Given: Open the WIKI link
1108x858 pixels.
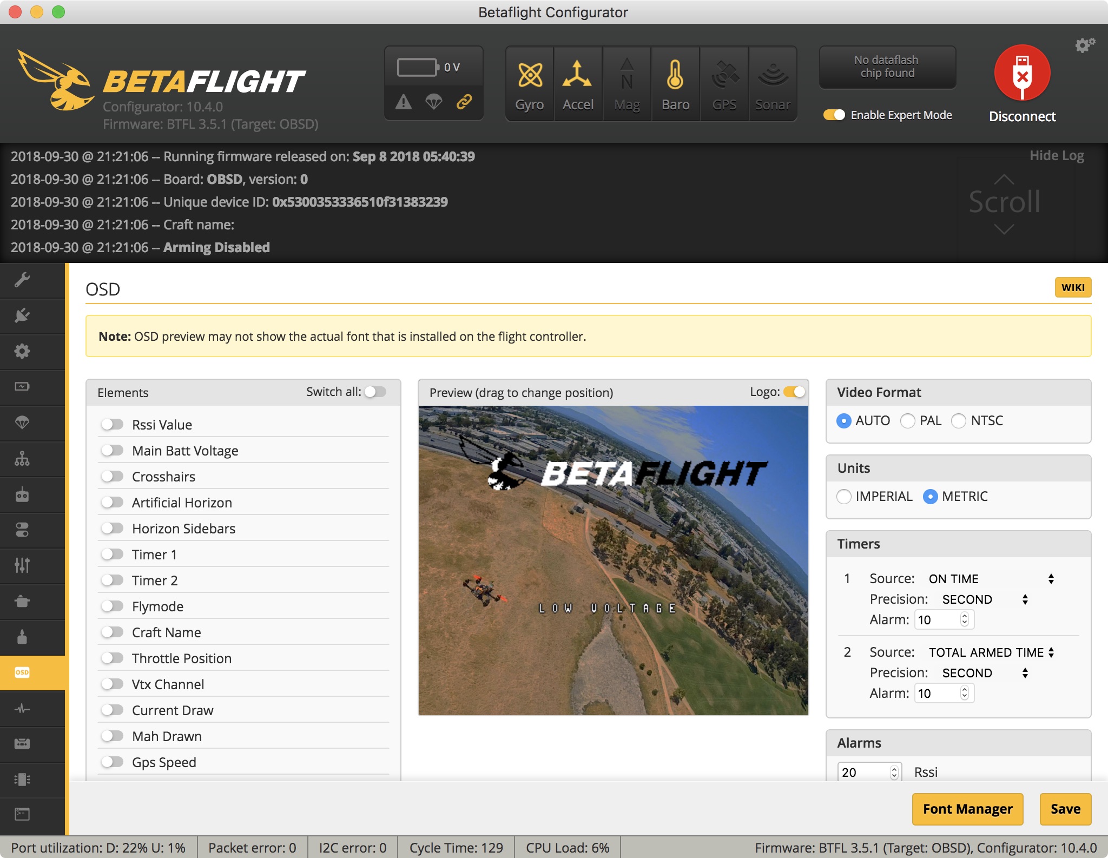Looking at the screenshot, I should click(1074, 288).
